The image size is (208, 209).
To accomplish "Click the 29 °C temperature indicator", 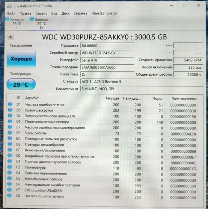I will pos(21,84).
